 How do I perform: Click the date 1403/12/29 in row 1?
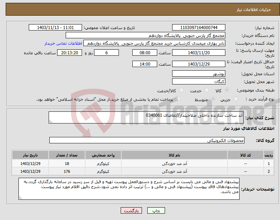(31, 164)
